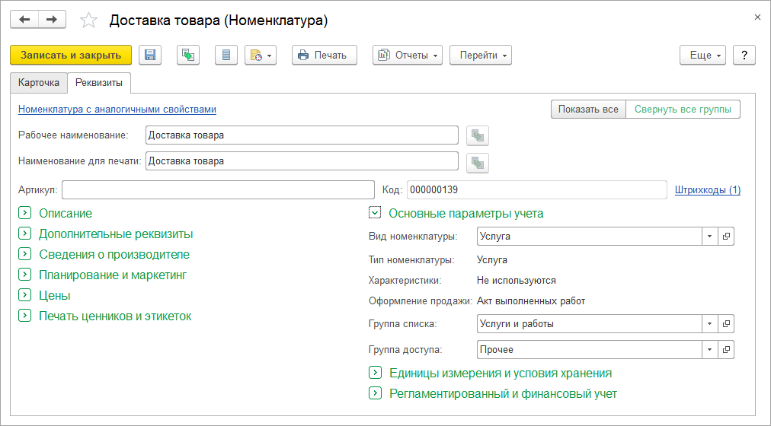The width and height of the screenshot is (771, 426).
Task: Switch to the Карточка tab
Action: (39, 82)
